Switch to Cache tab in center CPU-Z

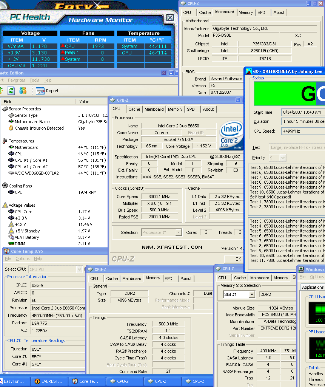click(x=134, y=109)
